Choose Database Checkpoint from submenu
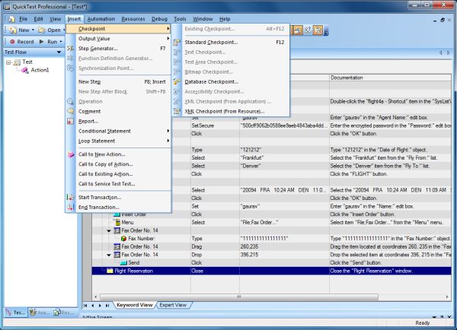The image size is (457, 330). click(230, 82)
